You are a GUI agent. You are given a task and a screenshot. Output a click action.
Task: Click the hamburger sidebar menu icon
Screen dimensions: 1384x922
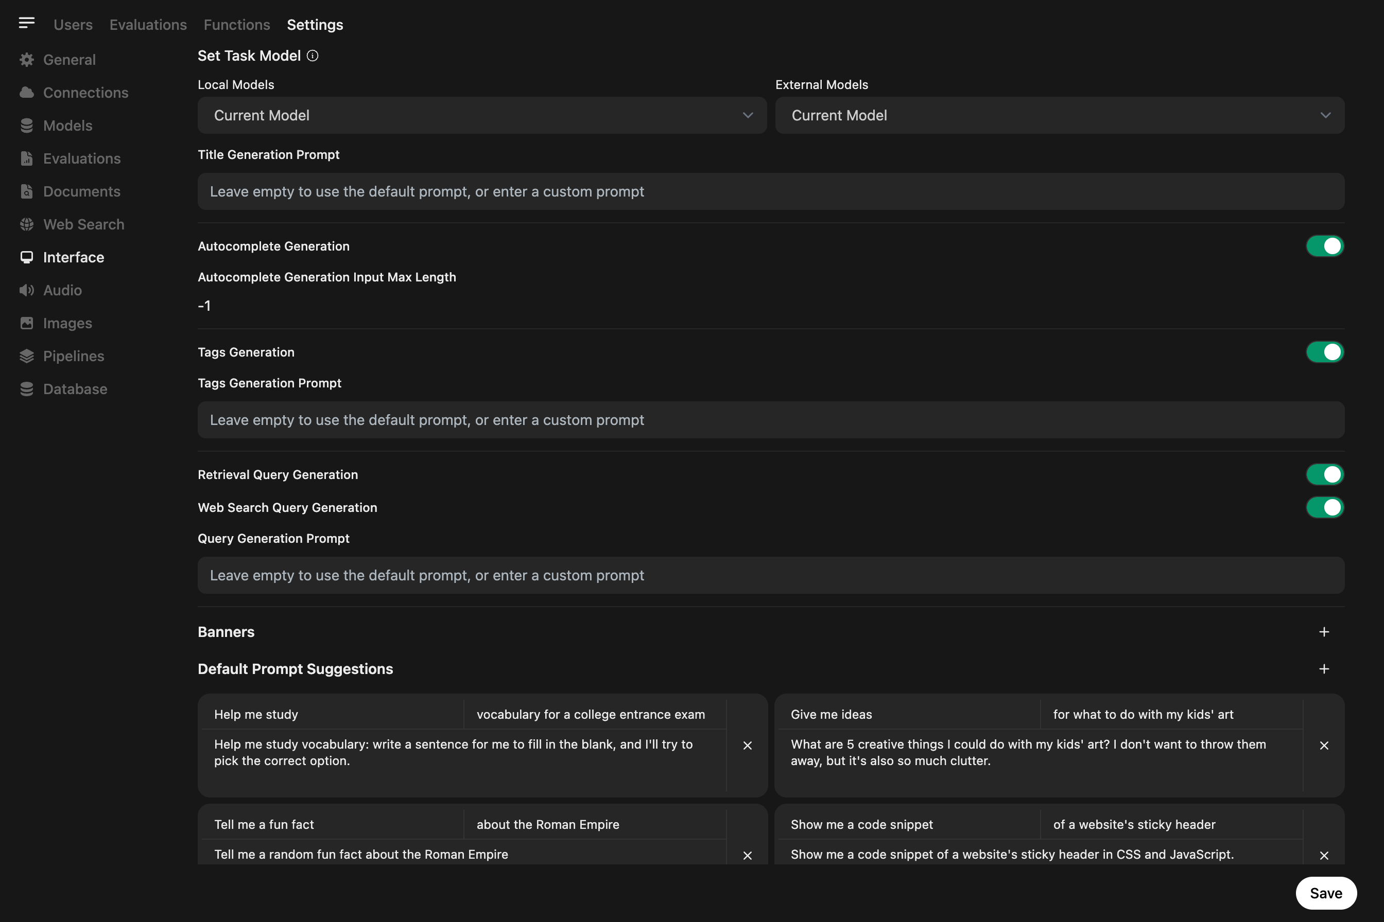26,23
